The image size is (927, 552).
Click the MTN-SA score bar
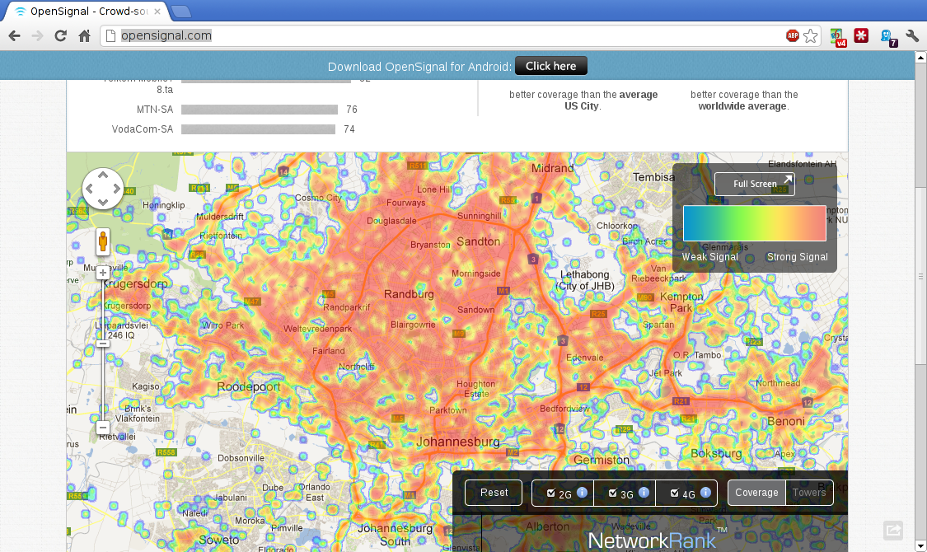(260, 110)
